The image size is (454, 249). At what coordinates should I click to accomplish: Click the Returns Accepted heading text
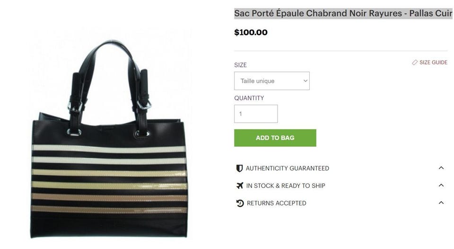(x=276, y=203)
